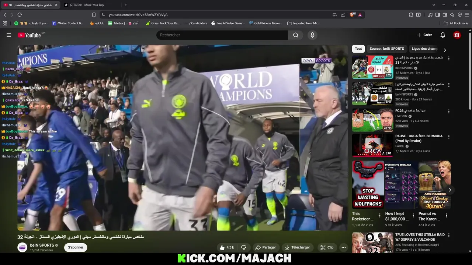Click the Brave Shields lion icon
The width and height of the screenshot is (472, 265).
(x=352, y=15)
